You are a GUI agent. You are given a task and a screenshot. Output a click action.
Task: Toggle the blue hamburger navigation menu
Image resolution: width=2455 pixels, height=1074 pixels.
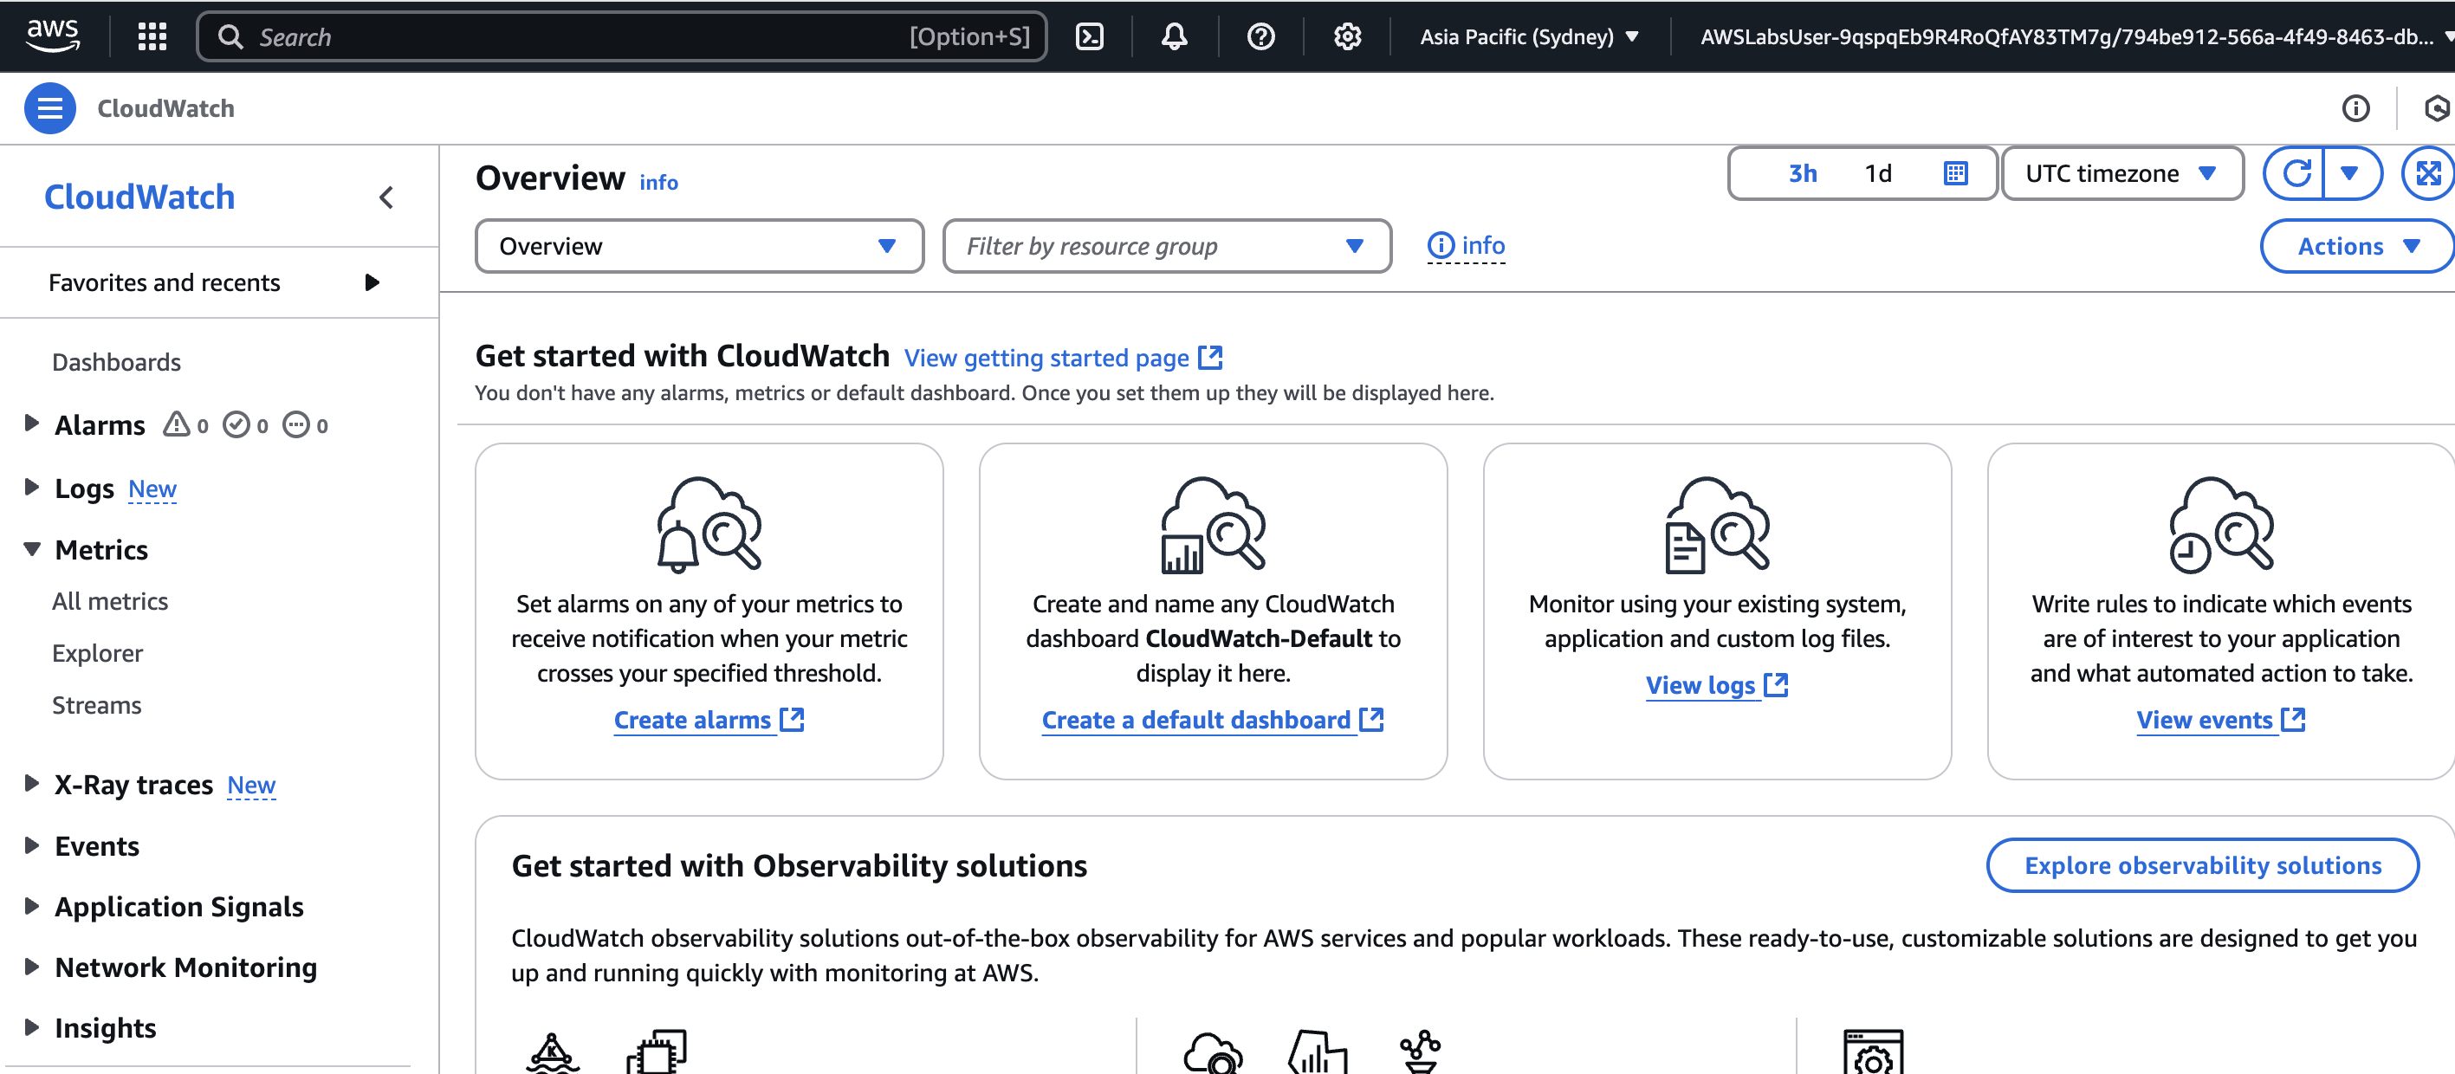click(x=49, y=108)
